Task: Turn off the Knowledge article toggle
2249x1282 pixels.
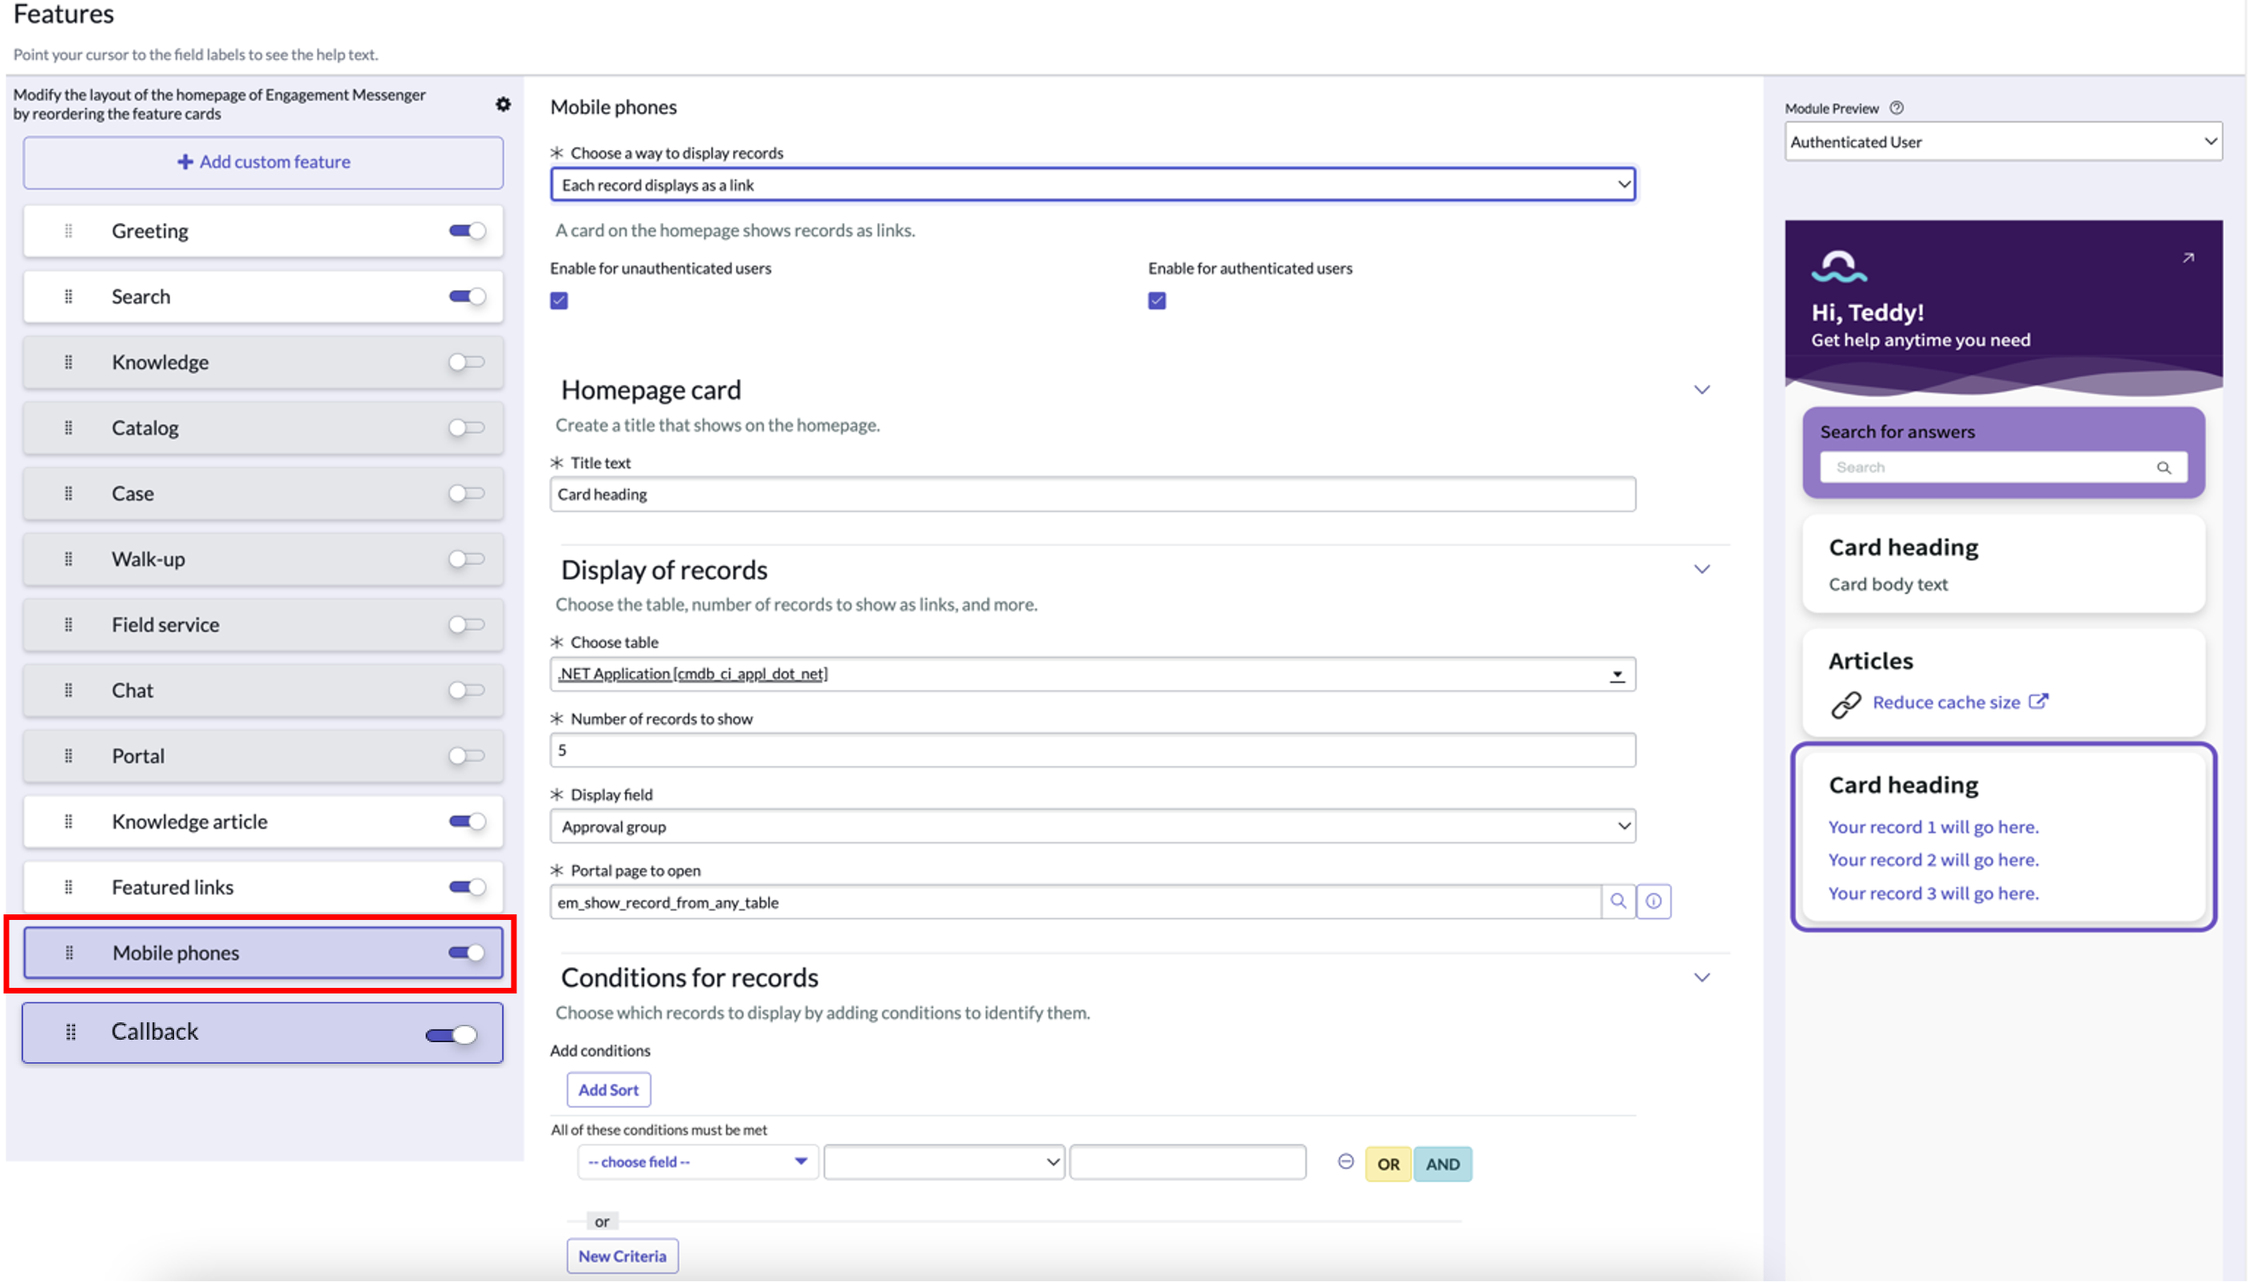Action: (468, 822)
